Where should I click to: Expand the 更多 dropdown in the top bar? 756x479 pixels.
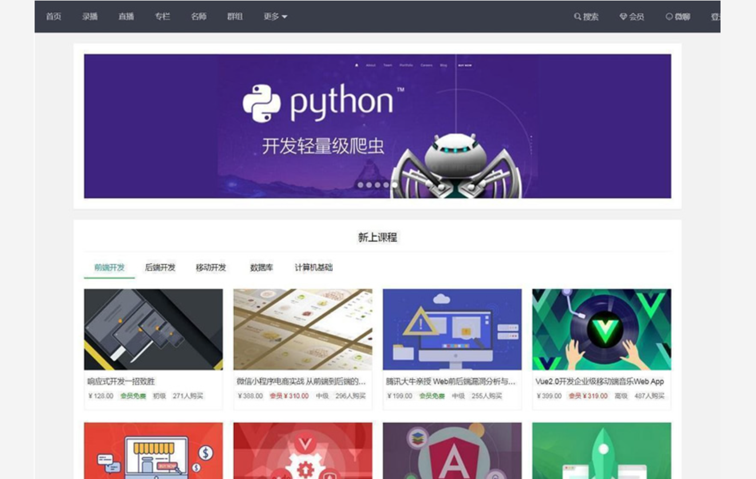(x=275, y=17)
